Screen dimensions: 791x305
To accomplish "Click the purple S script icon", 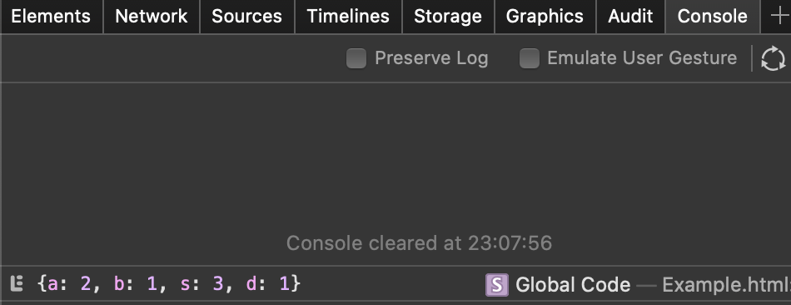I will (x=497, y=285).
